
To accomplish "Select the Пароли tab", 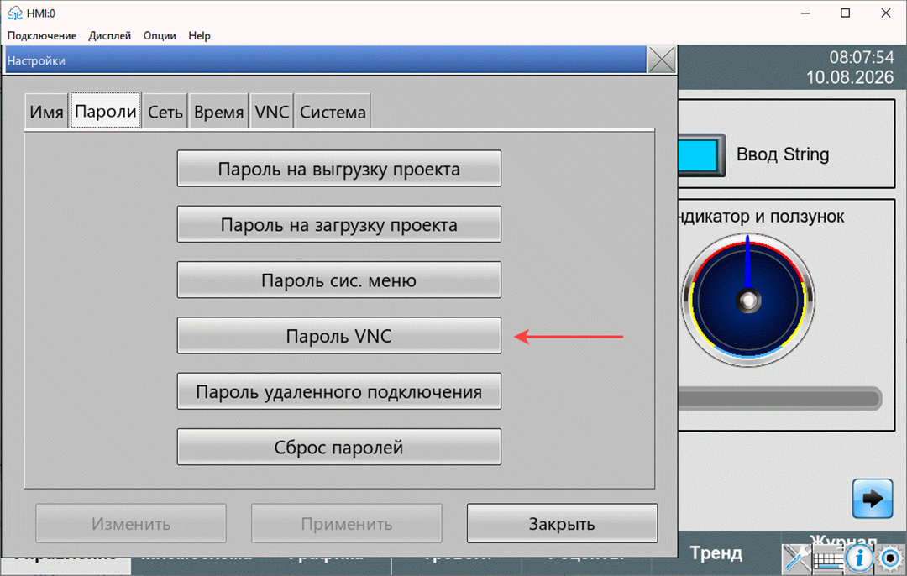I will coord(106,111).
